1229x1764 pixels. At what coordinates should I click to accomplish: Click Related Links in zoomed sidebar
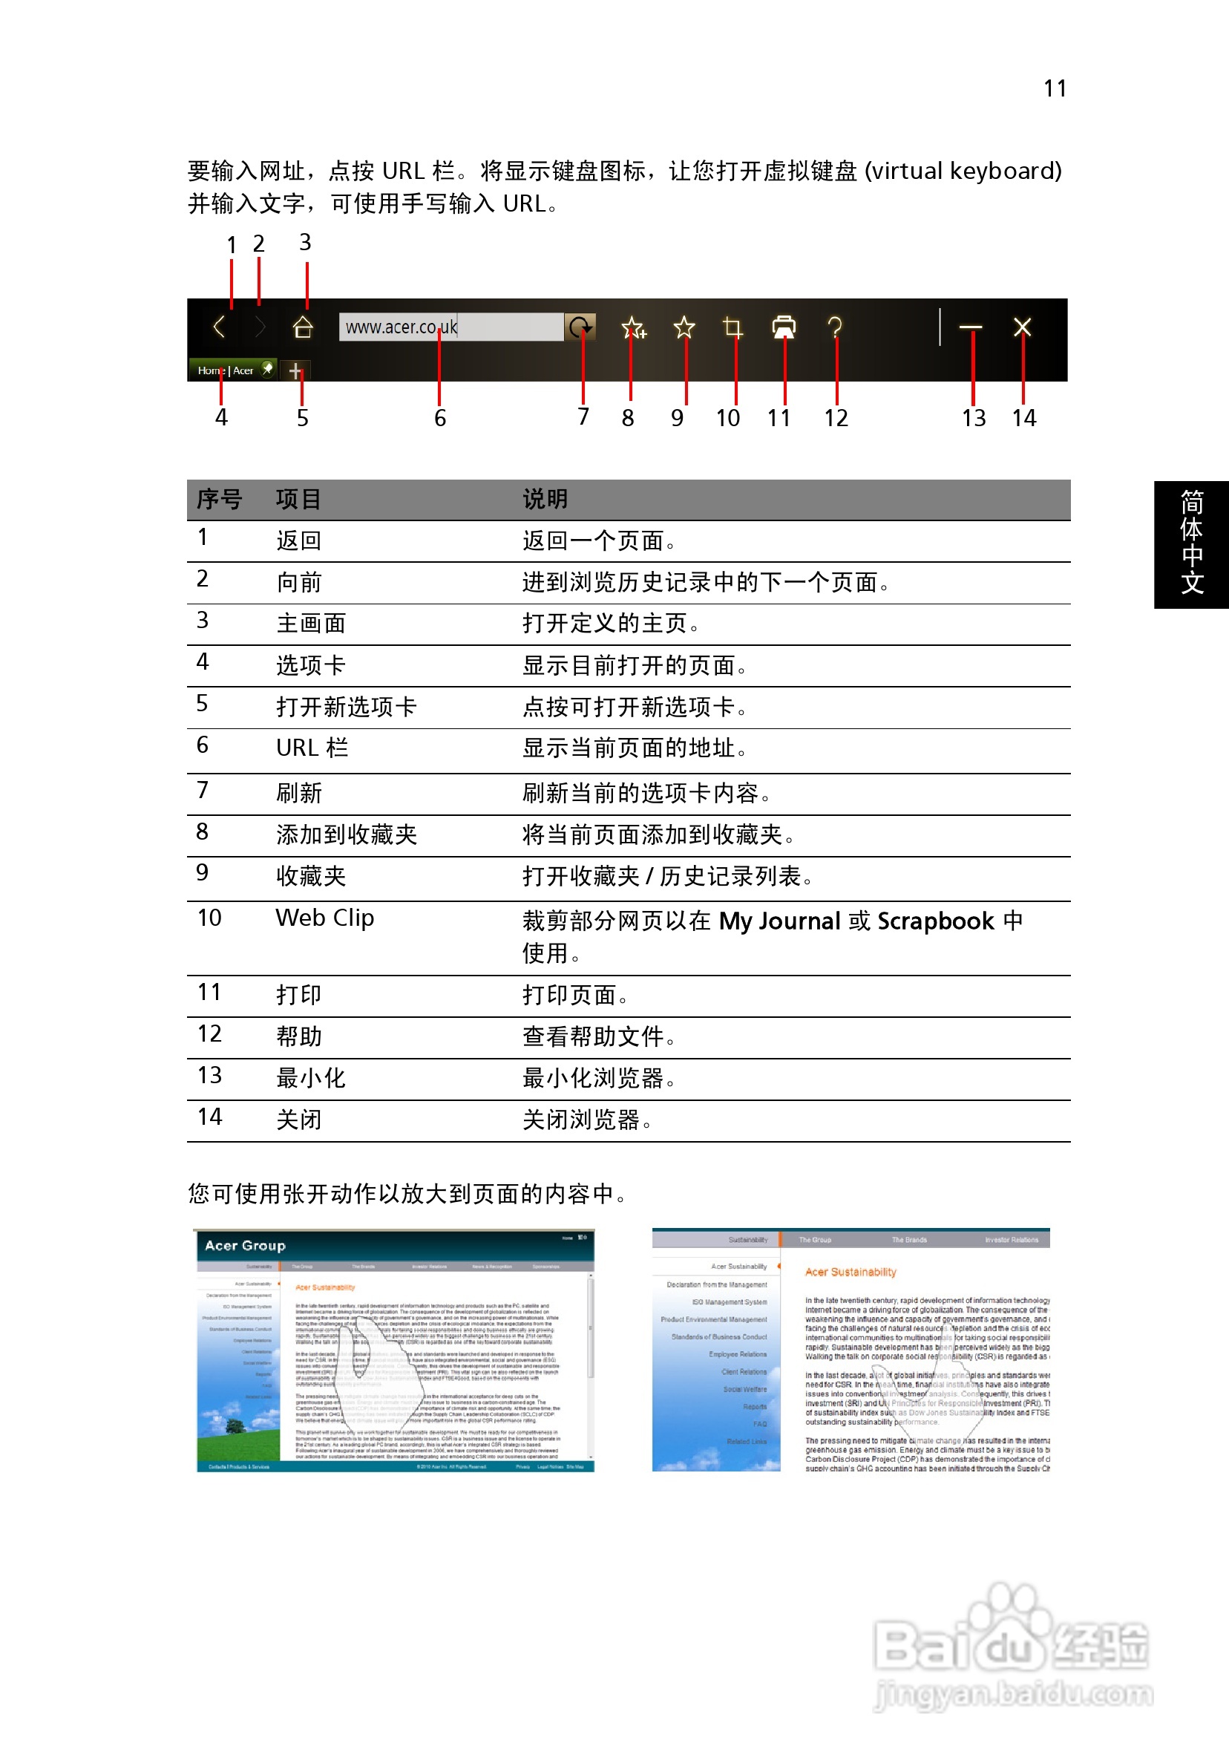[x=747, y=1442]
